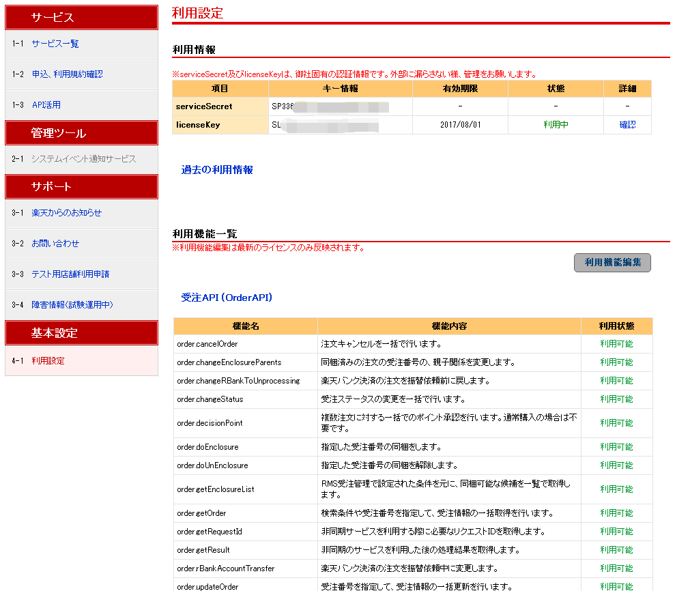This screenshot has height=591, width=675.
Task: Click the order.cancelOrder function row
Action: click(207, 344)
